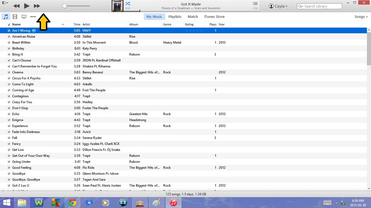The height and width of the screenshot is (208, 371).
Task: Click the scroll down arrow of song list
Action: [x=369, y=188]
